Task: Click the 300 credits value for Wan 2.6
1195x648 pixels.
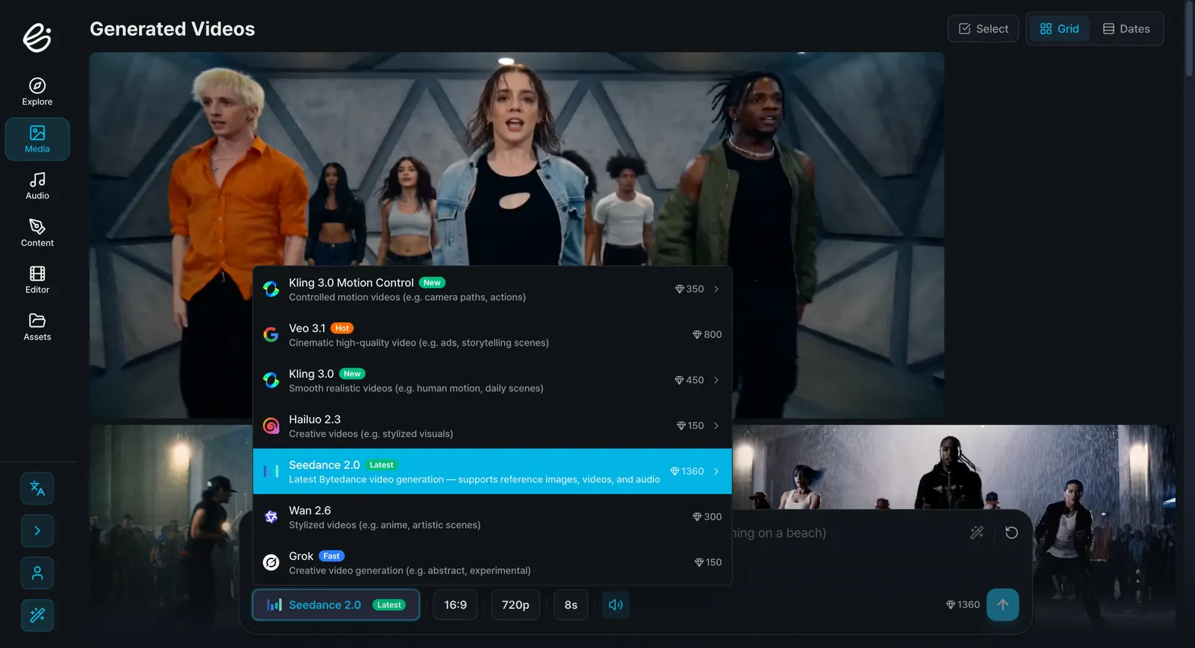Action: [x=707, y=517]
